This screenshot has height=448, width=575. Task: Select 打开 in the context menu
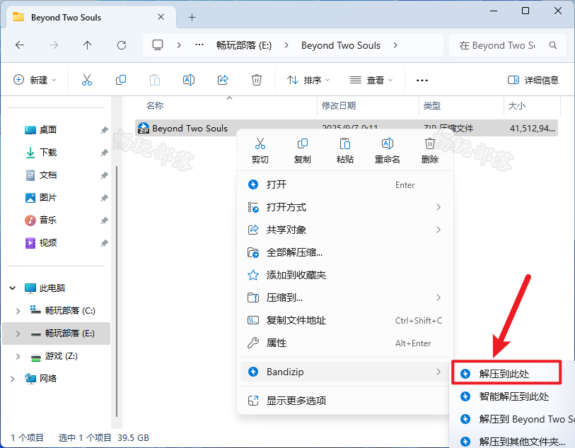pyautogui.click(x=345, y=184)
